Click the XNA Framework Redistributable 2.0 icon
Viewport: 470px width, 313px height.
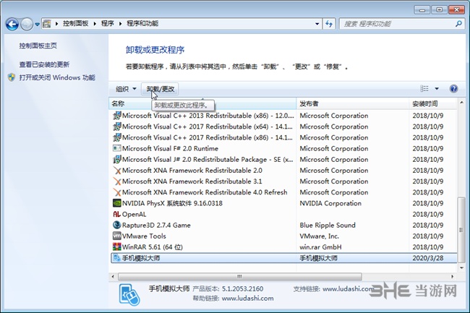[x=117, y=171]
